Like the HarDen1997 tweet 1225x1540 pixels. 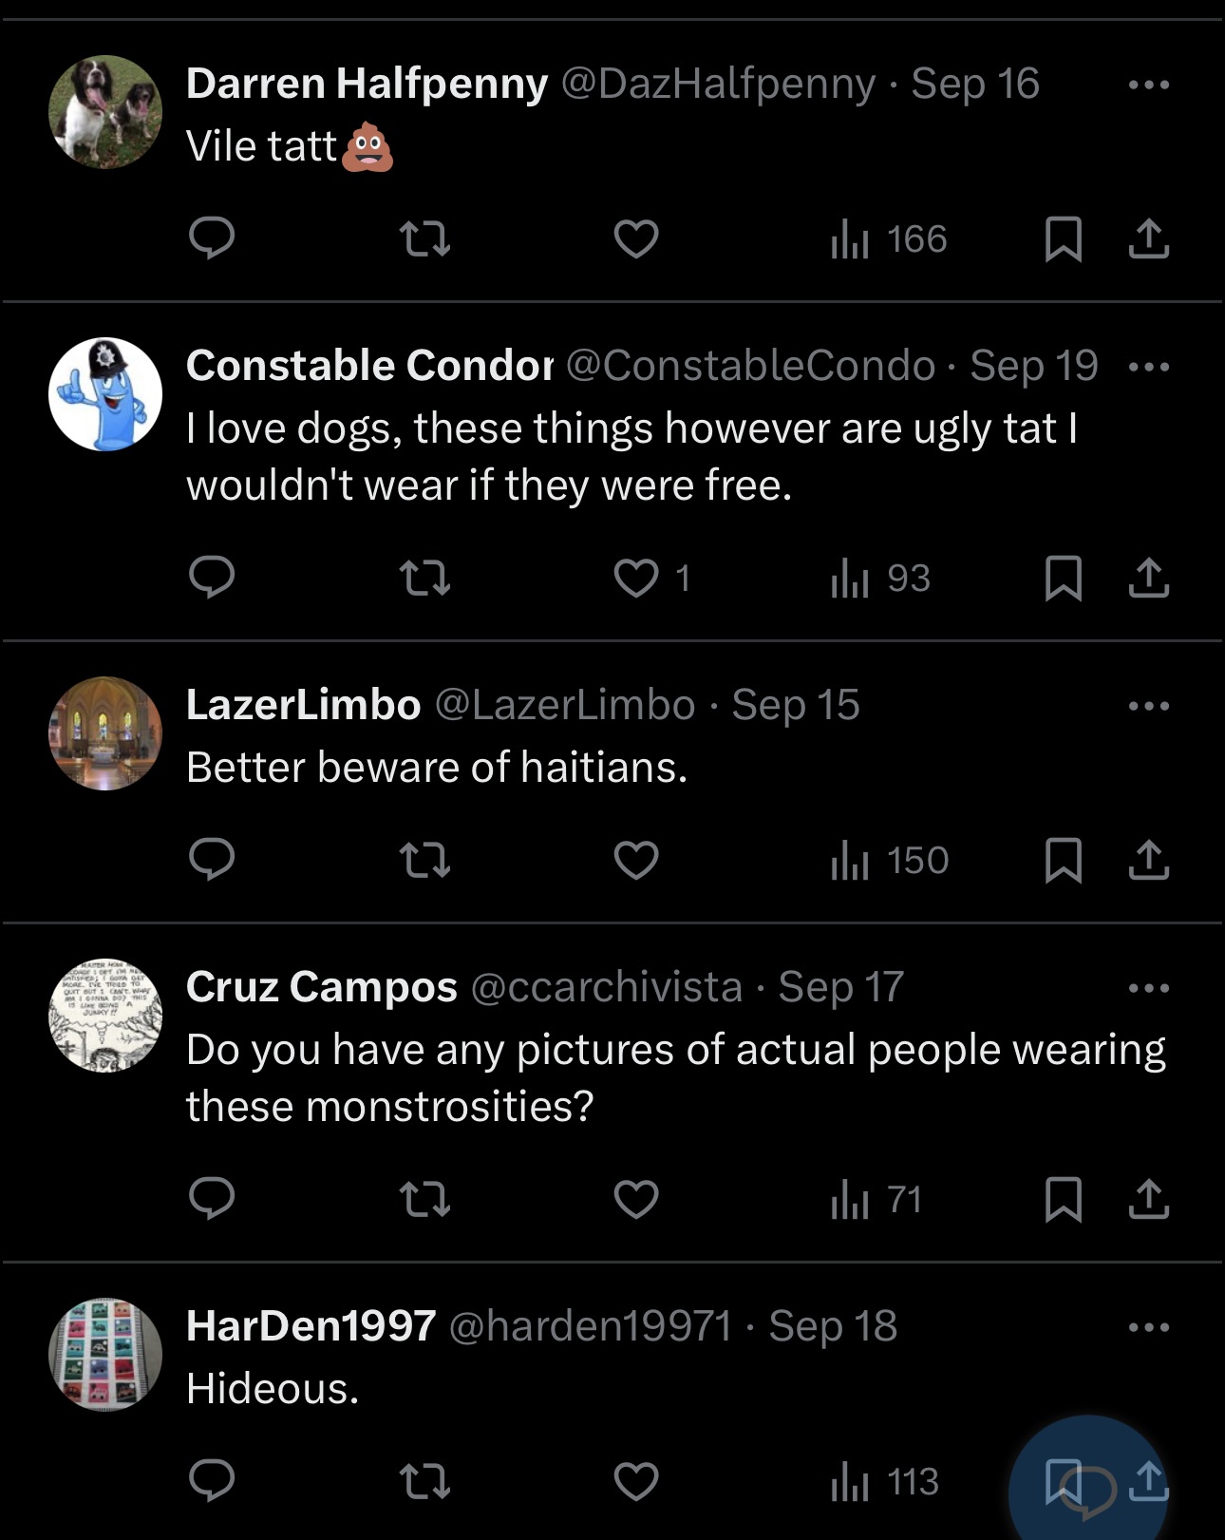point(635,1480)
